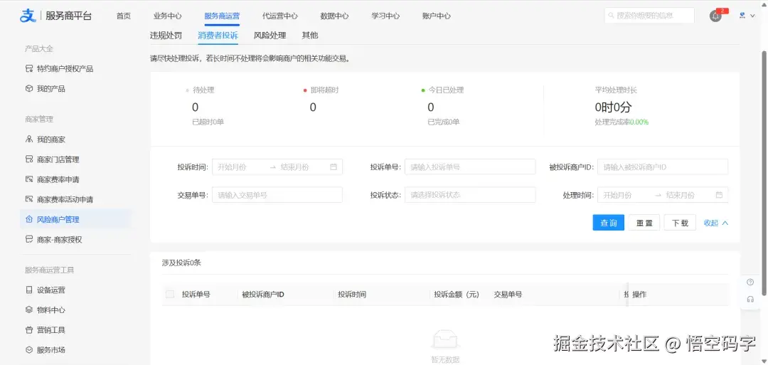Click 结束月份 in 处理时间 range
The image size is (768, 365).
[681, 195]
